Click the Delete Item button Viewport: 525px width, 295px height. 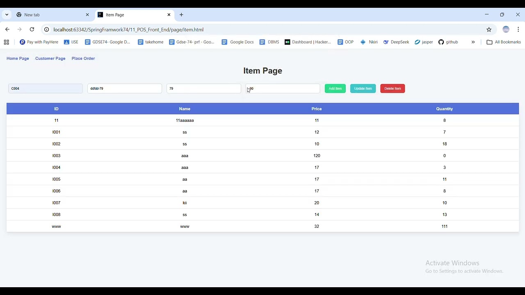pyautogui.click(x=393, y=88)
